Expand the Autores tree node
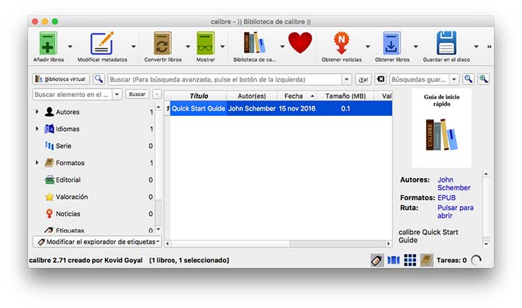Screen dimensions: 522x308 tap(37, 111)
